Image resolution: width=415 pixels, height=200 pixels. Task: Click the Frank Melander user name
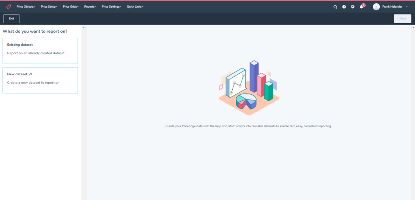392,7
